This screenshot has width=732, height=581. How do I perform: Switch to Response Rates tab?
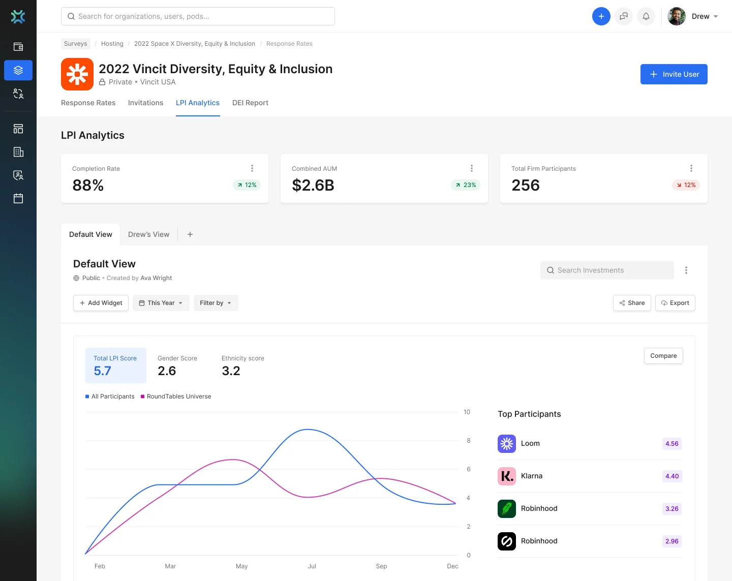(88, 103)
